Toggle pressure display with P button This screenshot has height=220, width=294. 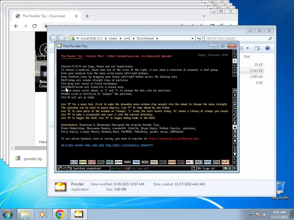click(x=235, y=52)
